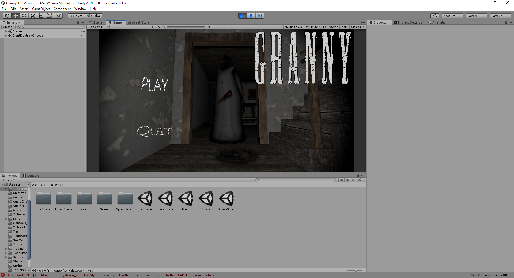Toggle Mute Audio in Game view
Image resolution: width=514 pixels, height=278 pixels.
(x=319, y=27)
